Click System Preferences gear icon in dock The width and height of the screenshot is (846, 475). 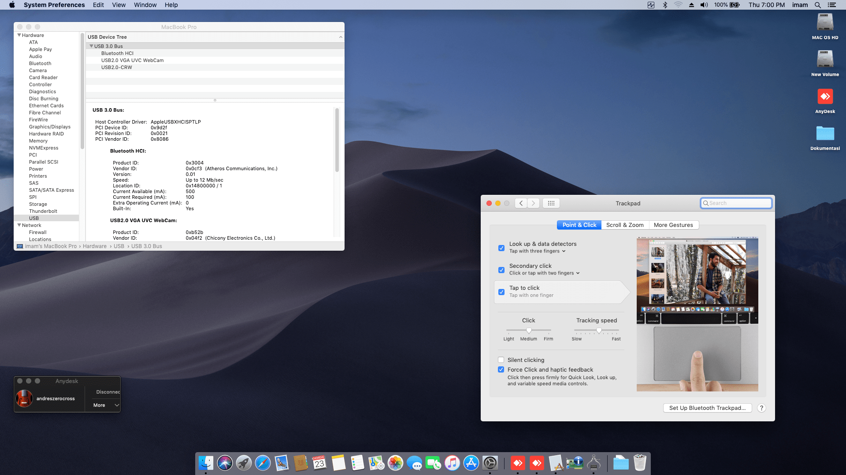tap(490, 463)
